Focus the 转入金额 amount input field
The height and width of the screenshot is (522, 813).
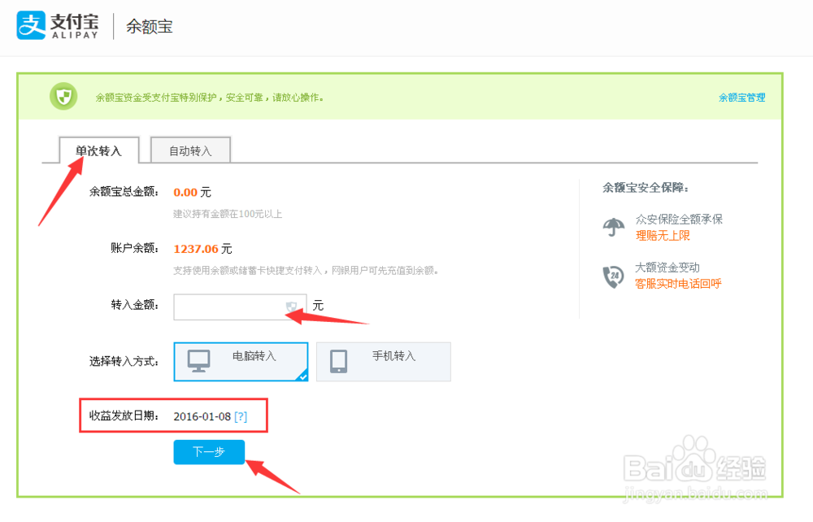(x=240, y=307)
